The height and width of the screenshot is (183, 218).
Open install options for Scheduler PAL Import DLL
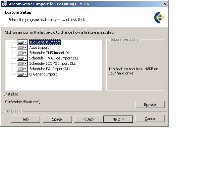[x=22, y=69]
